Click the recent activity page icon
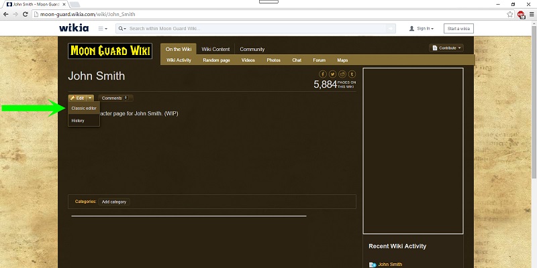Viewport: 537px width, 268px height. pyautogui.click(x=373, y=265)
